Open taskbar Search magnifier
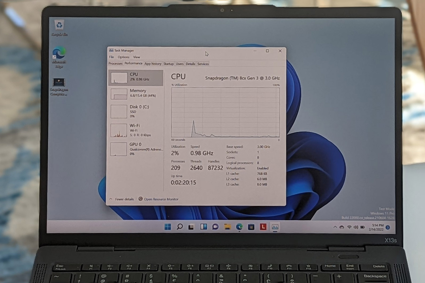Viewport: 425px width, 283px height. pos(180,227)
